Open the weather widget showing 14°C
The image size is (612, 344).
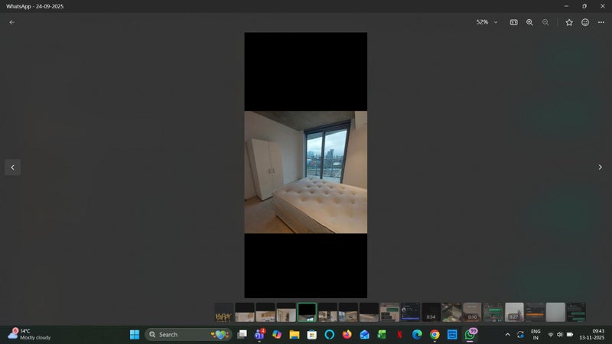pyautogui.click(x=31, y=334)
